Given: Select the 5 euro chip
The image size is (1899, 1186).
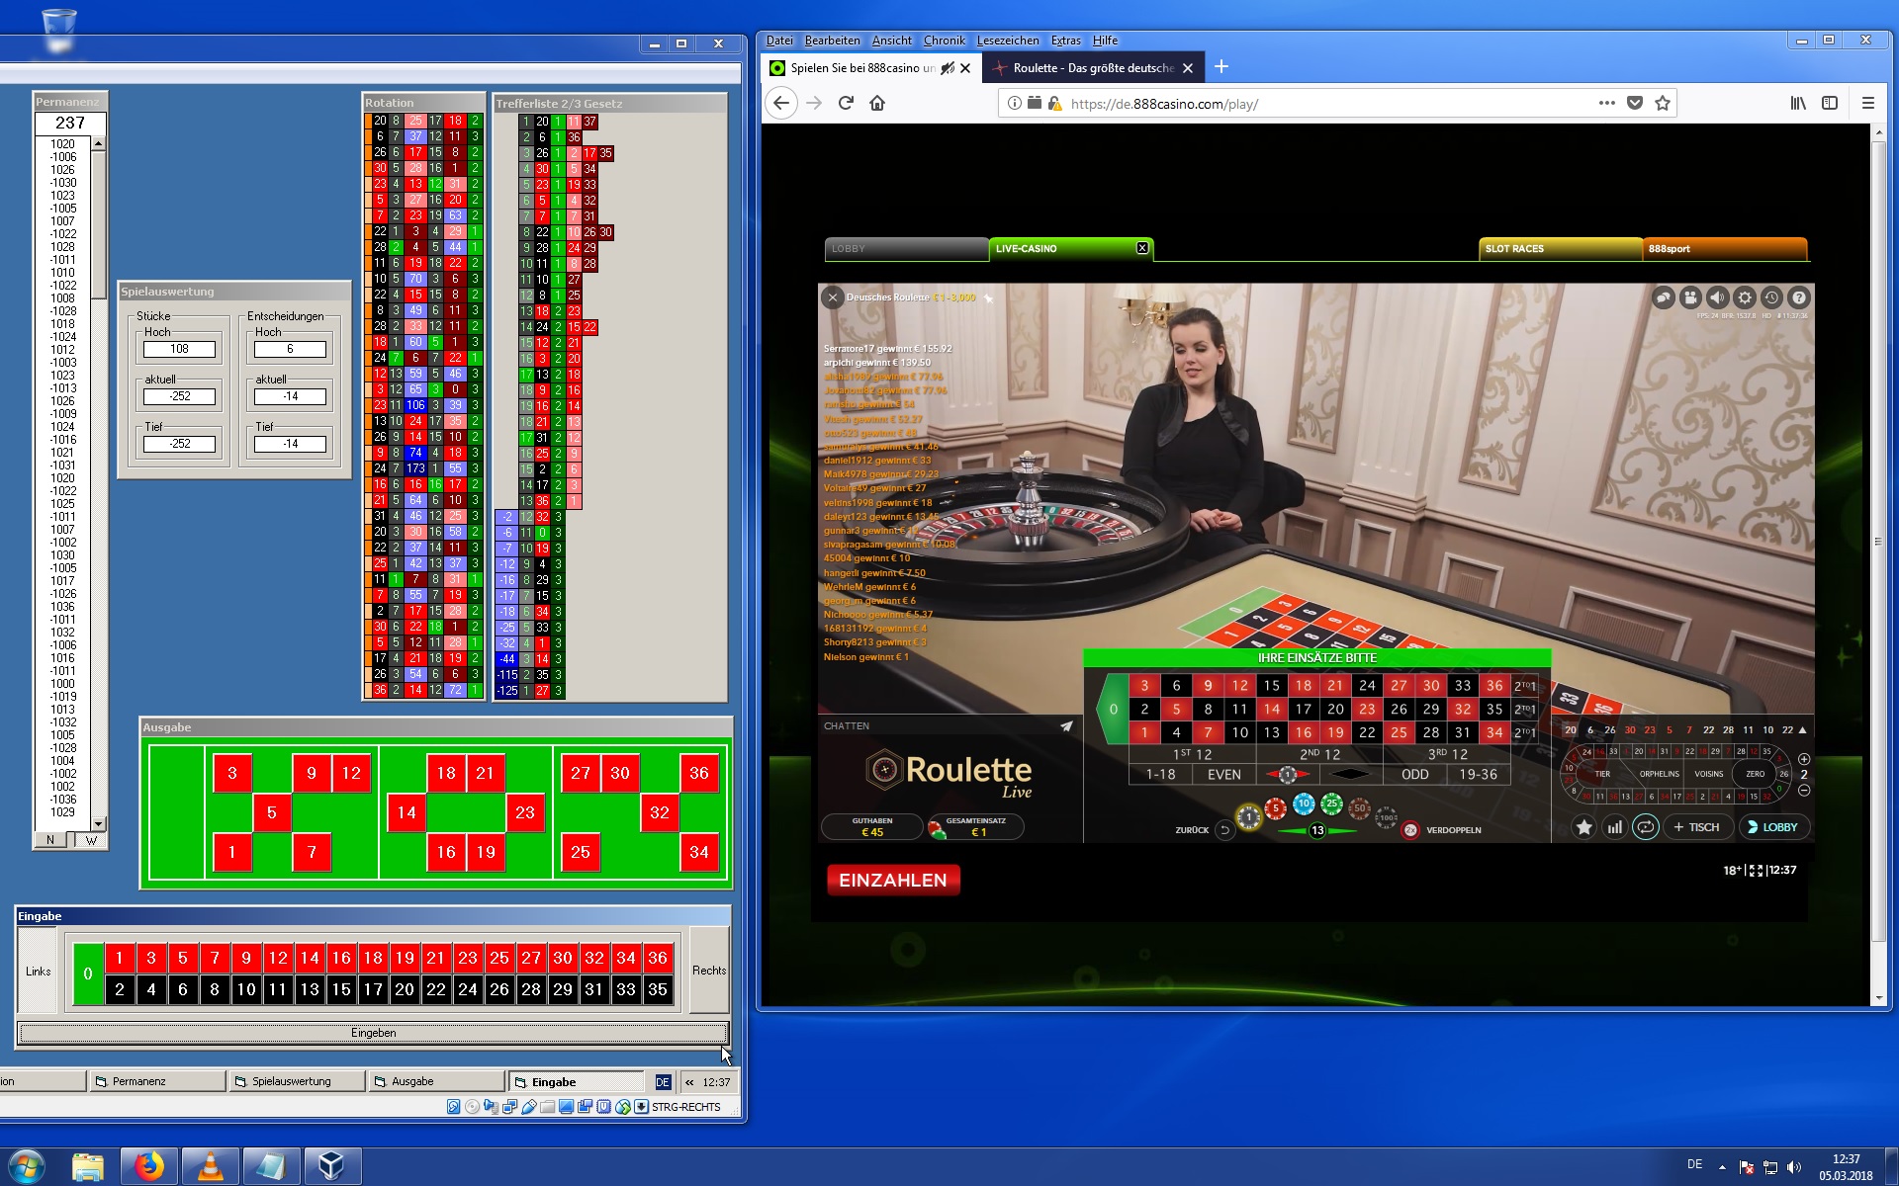Looking at the screenshot, I should pyautogui.click(x=1276, y=808).
